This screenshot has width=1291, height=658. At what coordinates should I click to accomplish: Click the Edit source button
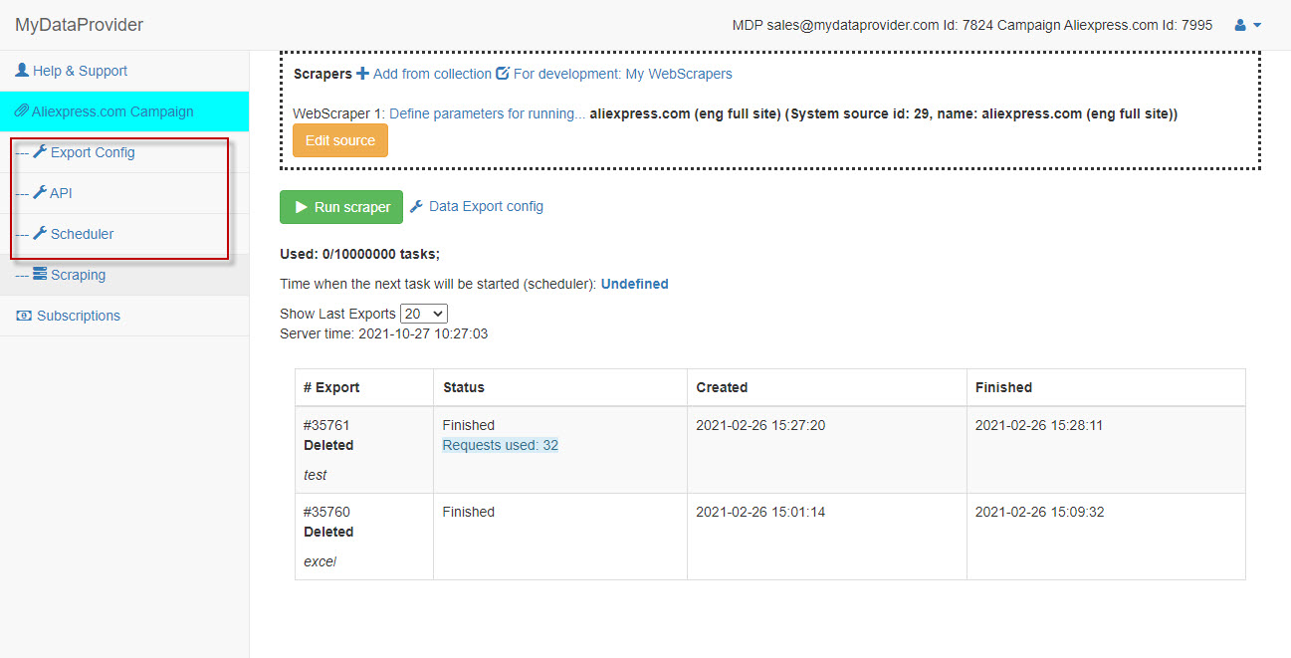[339, 140]
